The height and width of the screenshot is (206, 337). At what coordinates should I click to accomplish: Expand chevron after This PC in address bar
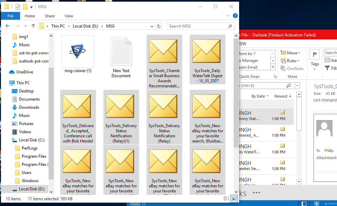(x=69, y=26)
